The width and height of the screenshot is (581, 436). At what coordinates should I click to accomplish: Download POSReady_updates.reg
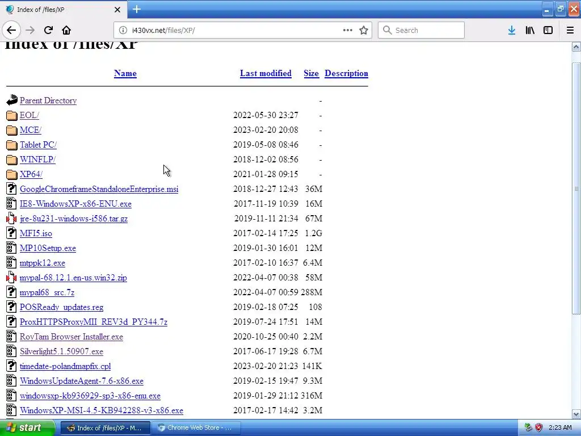pyautogui.click(x=61, y=307)
